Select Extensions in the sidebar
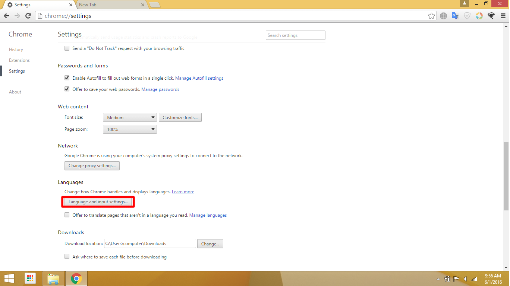Image resolution: width=510 pixels, height=286 pixels. point(19,60)
